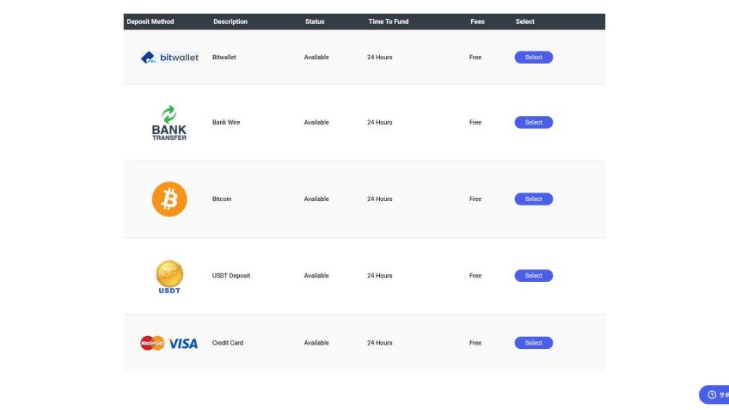Click the MasterCard logo icon

pos(152,343)
